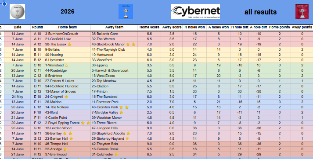Select the cell '18-West Essex'

(x=114, y=76)
